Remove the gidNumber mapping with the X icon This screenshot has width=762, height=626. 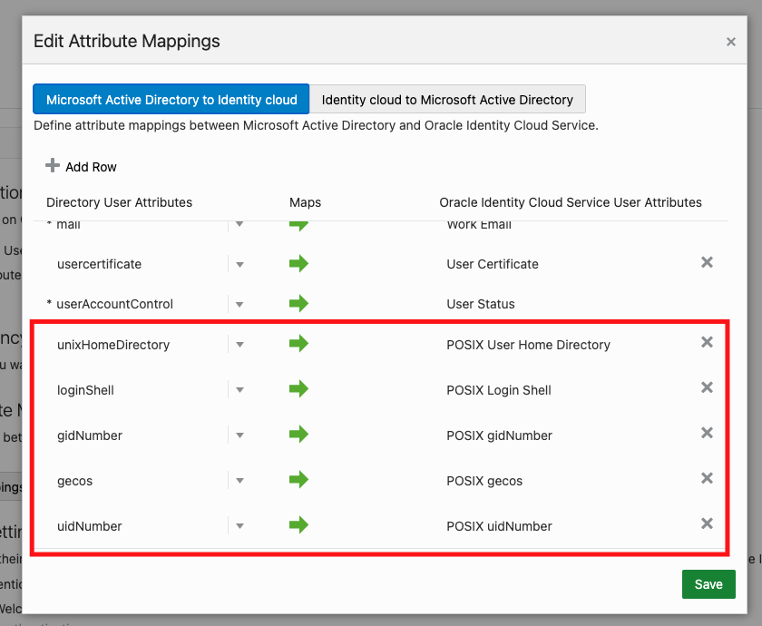(707, 433)
